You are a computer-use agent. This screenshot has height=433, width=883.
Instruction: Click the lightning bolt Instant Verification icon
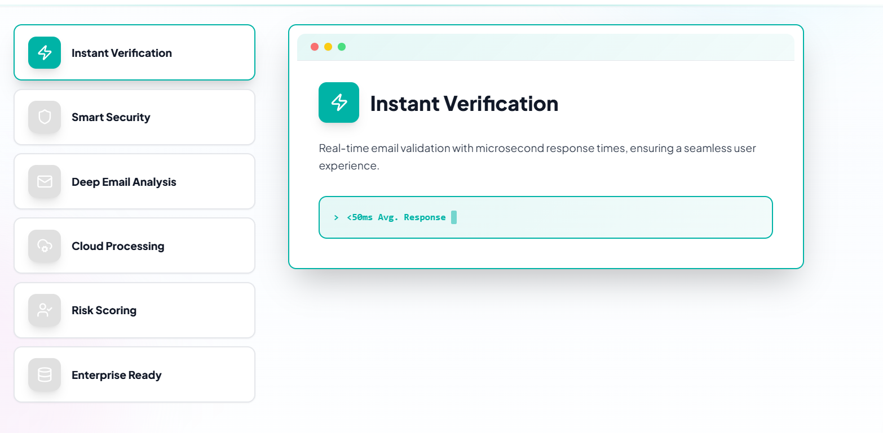coord(44,52)
